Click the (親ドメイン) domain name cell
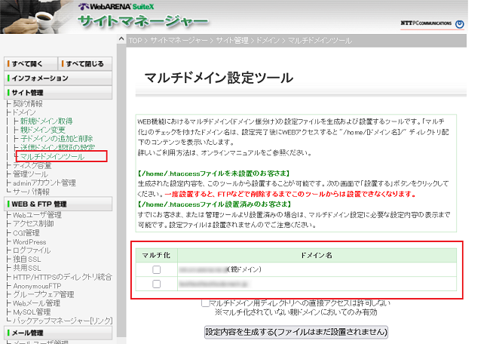Viewport: 490px width, 344px height. [317, 269]
